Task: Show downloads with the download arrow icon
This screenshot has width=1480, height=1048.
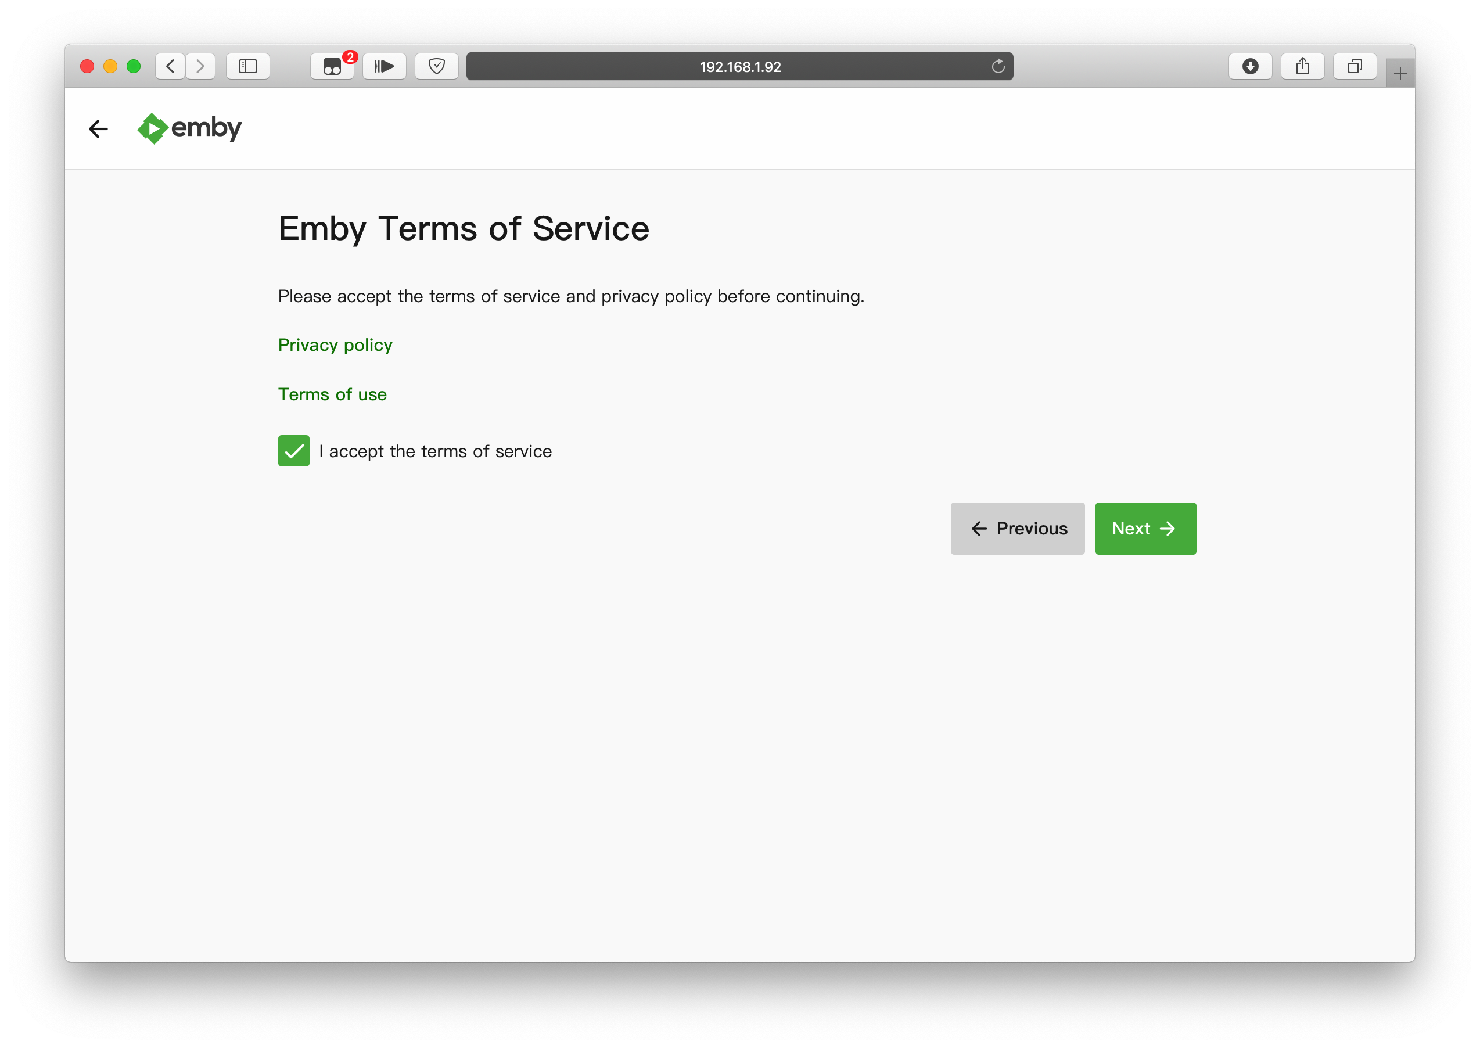Action: pos(1249,66)
